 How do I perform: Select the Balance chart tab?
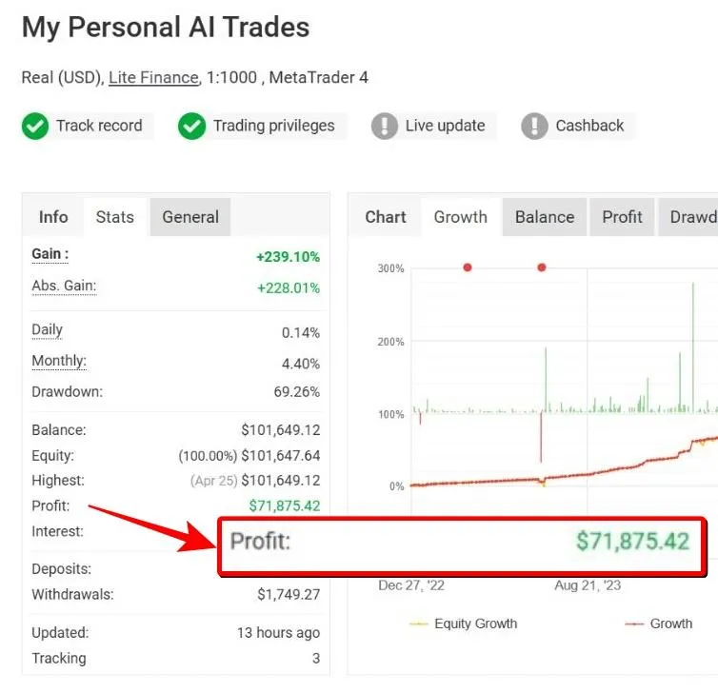(x=545, y=217)
